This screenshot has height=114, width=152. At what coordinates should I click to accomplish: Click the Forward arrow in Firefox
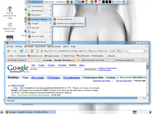(x=15, y=51)
